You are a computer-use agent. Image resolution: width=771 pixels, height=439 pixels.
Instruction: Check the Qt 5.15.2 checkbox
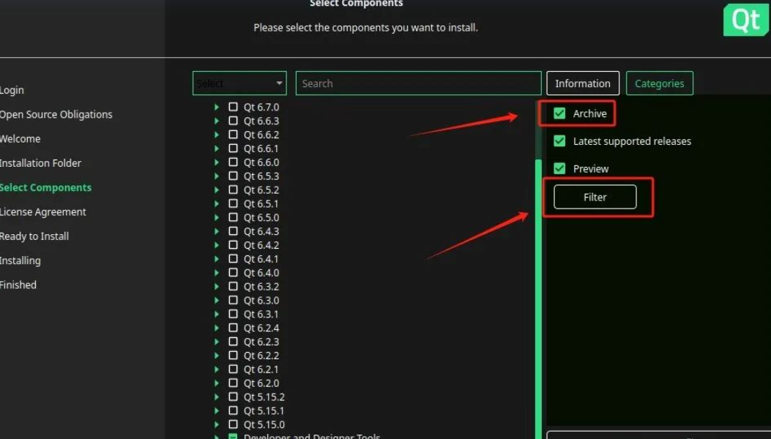233,397
